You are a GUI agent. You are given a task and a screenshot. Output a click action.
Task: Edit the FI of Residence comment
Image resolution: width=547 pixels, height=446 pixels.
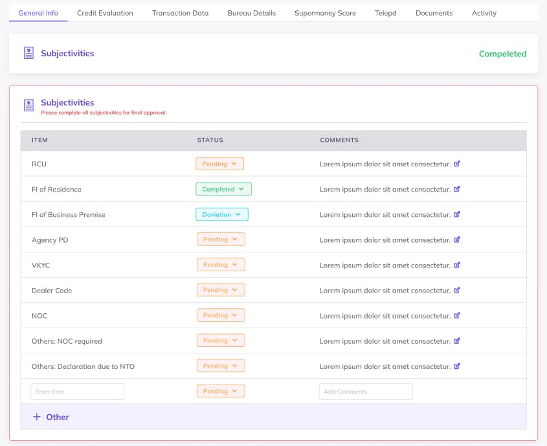[457, 189]
